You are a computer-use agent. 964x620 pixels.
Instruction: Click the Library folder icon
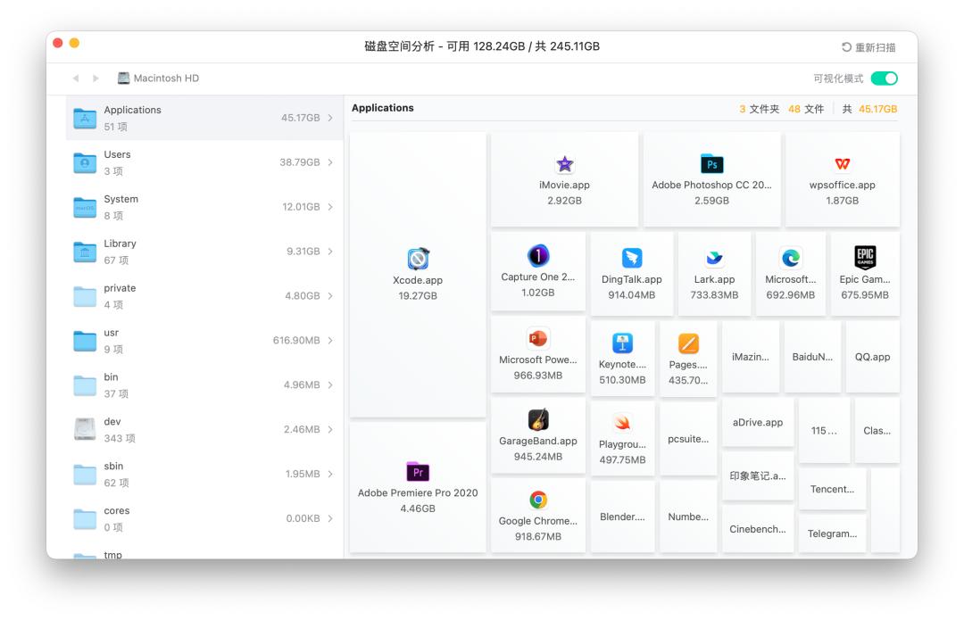[85, 252]
